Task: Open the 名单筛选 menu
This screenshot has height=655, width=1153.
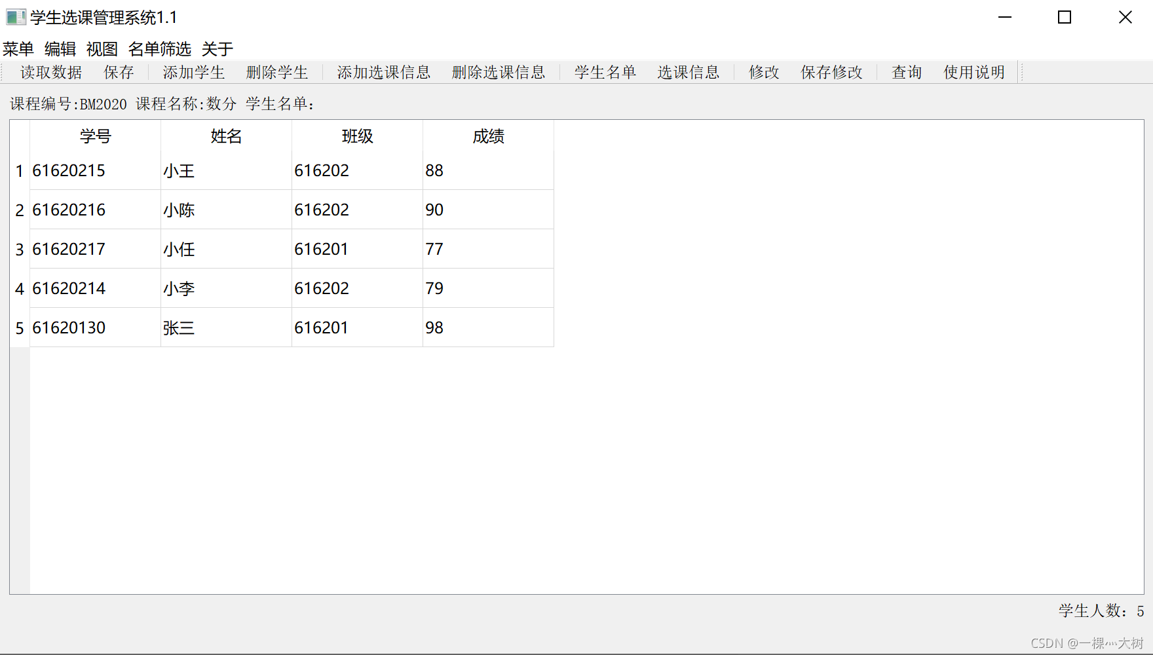Action: tap(160, 49)
